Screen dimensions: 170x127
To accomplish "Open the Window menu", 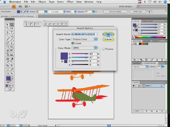I will click(89, 2).
